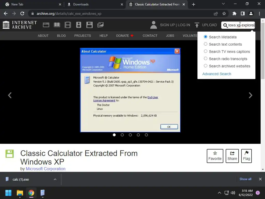Image resolution: width=265 pixels, height=199 pixels.
Task: Click LOG IN link
Action: 184,25
